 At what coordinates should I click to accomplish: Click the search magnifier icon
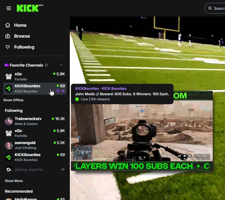(210, 8)
